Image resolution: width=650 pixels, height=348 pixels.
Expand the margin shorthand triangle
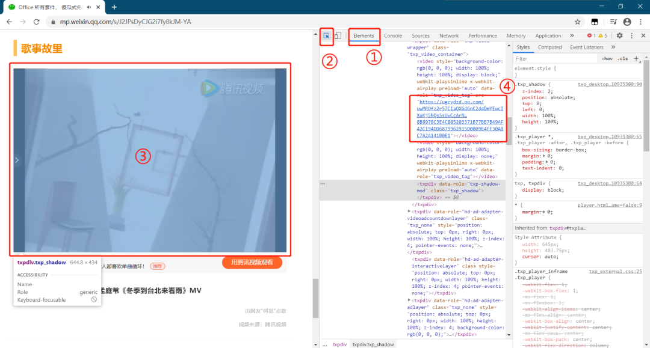click(x=544, y=156)
